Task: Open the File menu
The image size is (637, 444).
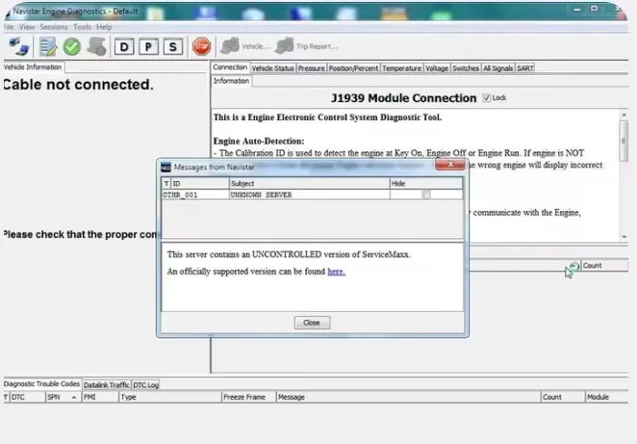Action: pos(9,27)
